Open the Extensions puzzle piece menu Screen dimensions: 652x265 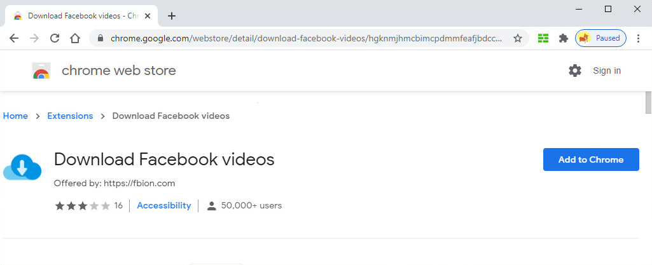coord(564,38)
